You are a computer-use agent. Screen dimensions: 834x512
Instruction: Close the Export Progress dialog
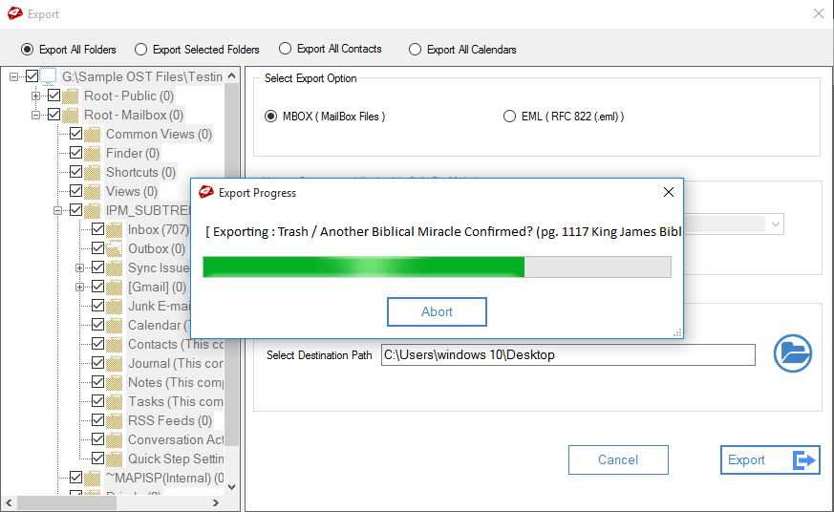point(669,192)
